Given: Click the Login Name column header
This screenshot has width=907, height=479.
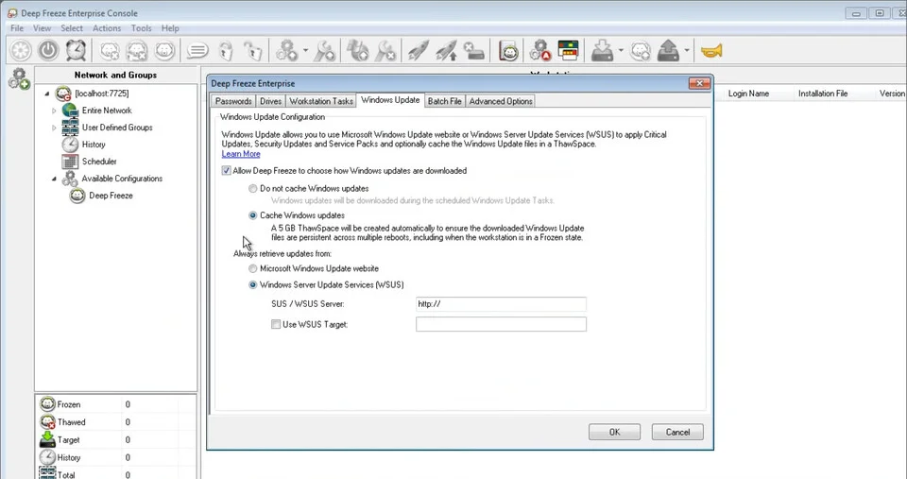Looking at the screenshot, I should click(748, 94).
